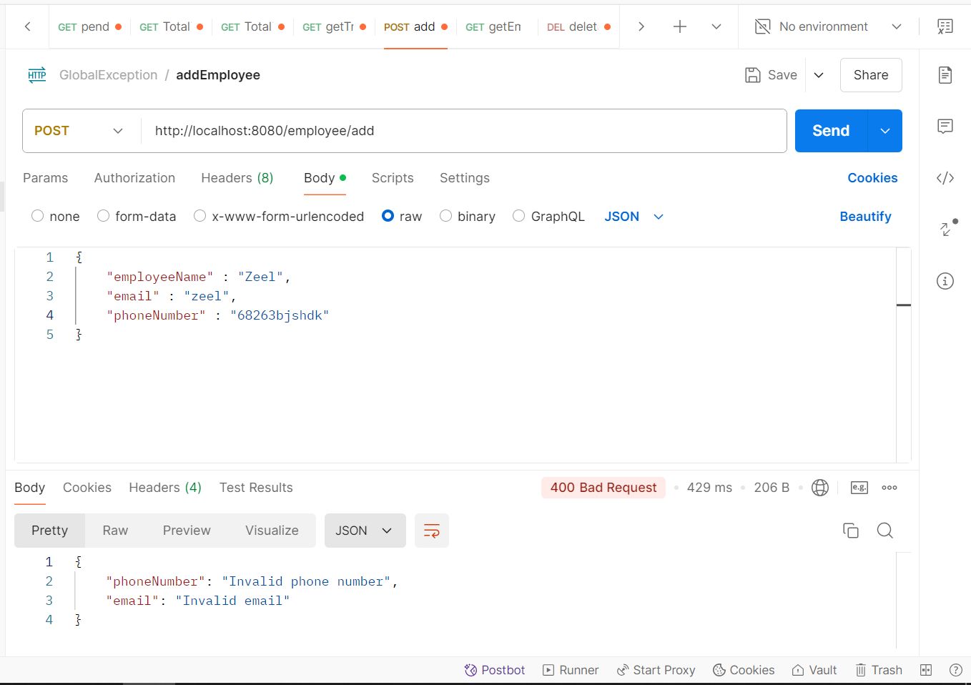Click the 400 Bad Request status badge
Screen dimensions: 971x685
tap(603, 488)
